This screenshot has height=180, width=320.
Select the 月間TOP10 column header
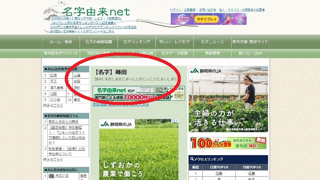(252, 167)
